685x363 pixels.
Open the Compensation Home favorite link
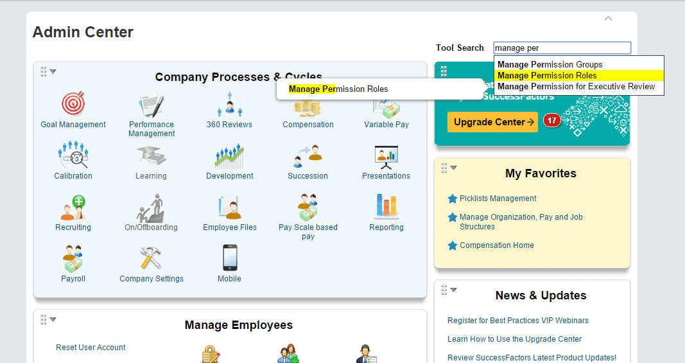coord(497,245)
